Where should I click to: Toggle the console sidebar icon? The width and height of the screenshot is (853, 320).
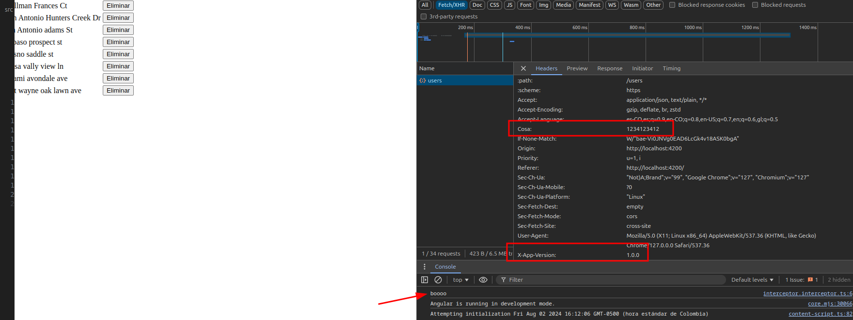[425, 280]
